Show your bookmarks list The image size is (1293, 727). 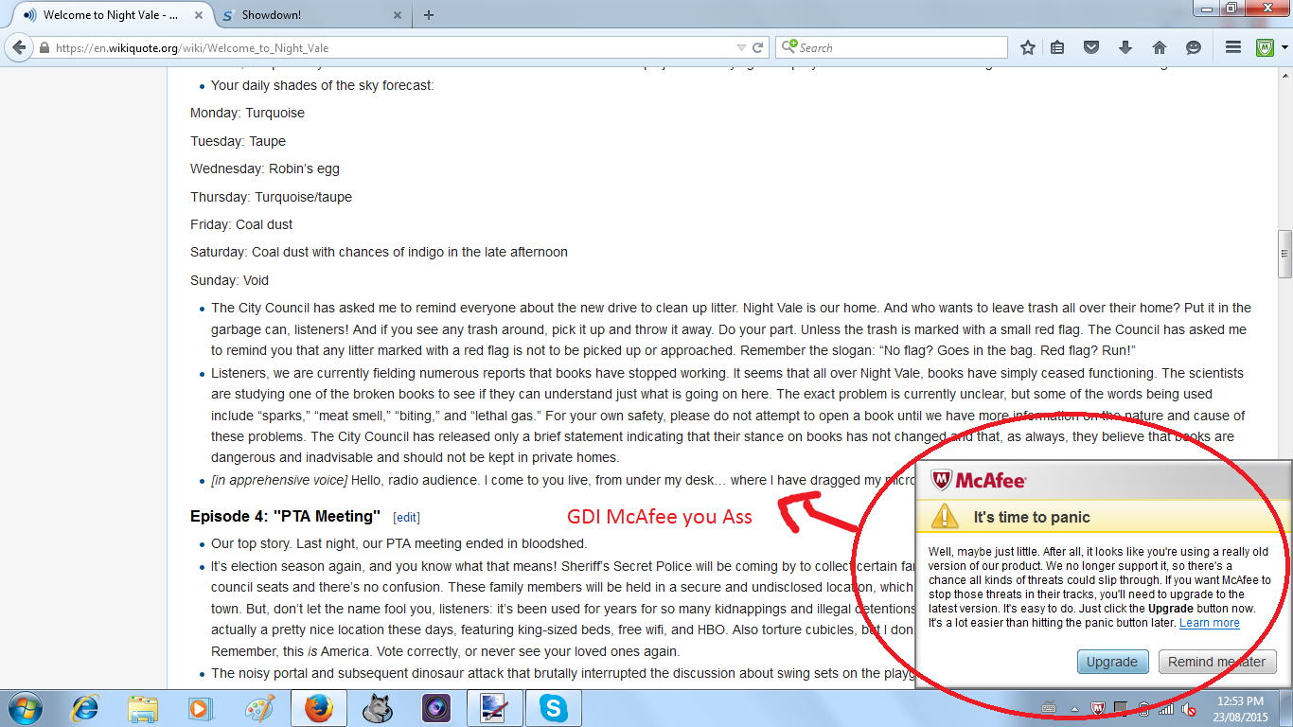(x=1058, y=47)
